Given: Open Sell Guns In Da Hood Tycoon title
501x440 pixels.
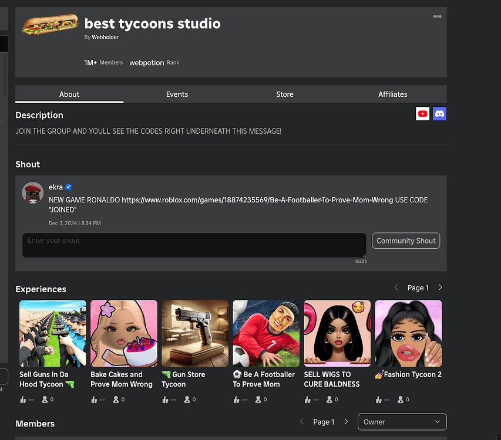Looking at the screenshot, I should pyautogui.click(x=46, y=379).
